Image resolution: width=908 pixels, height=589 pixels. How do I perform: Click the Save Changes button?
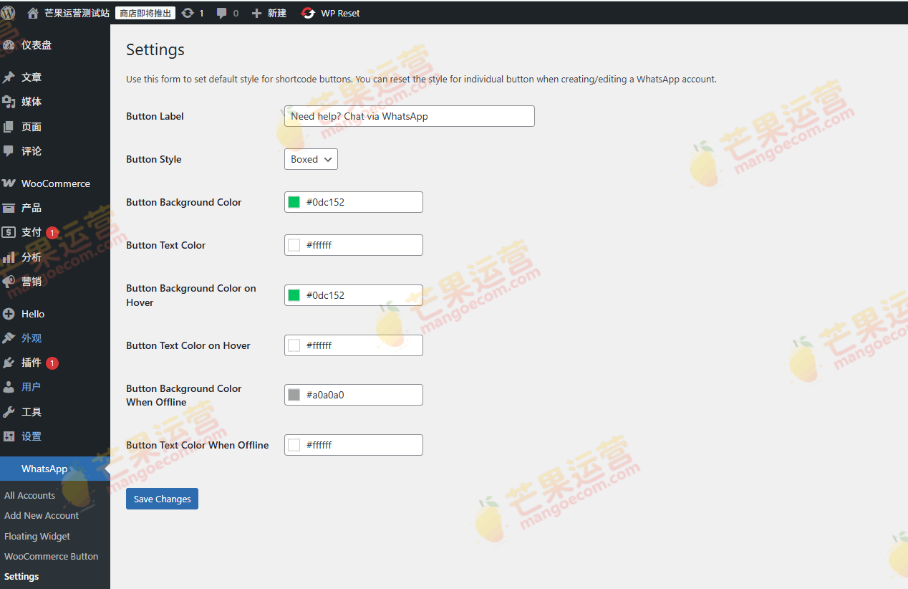(162, 499)
